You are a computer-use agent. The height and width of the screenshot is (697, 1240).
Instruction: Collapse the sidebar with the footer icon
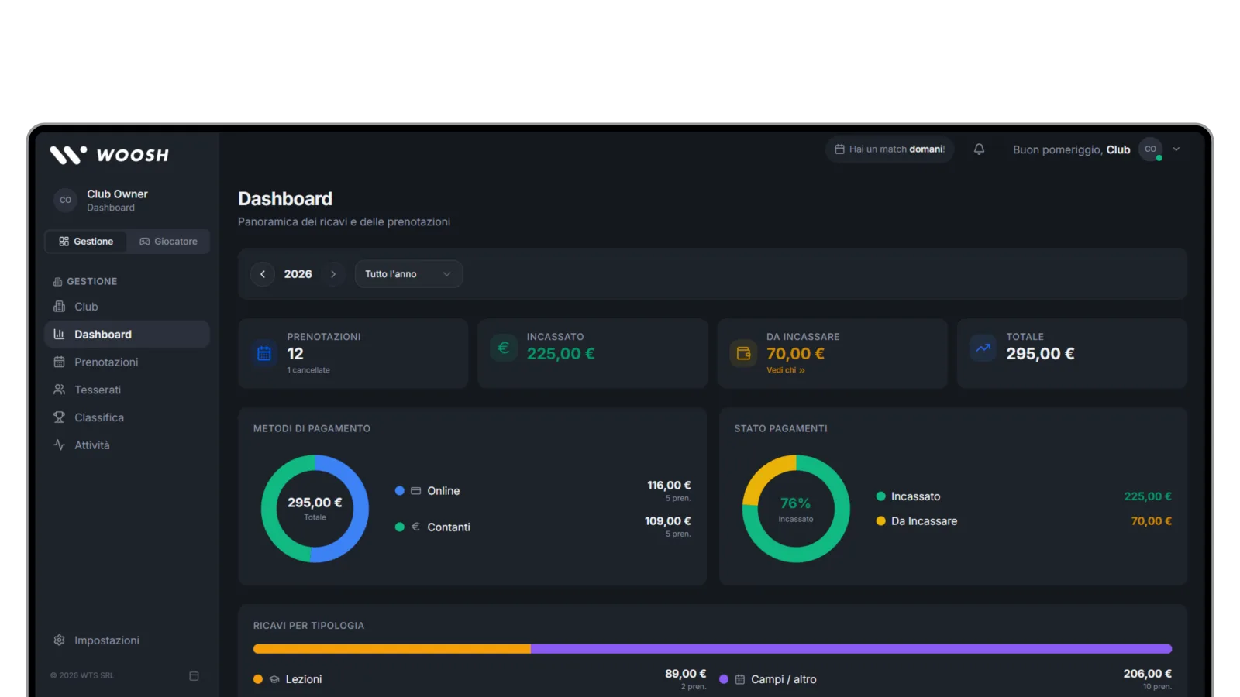194,676
